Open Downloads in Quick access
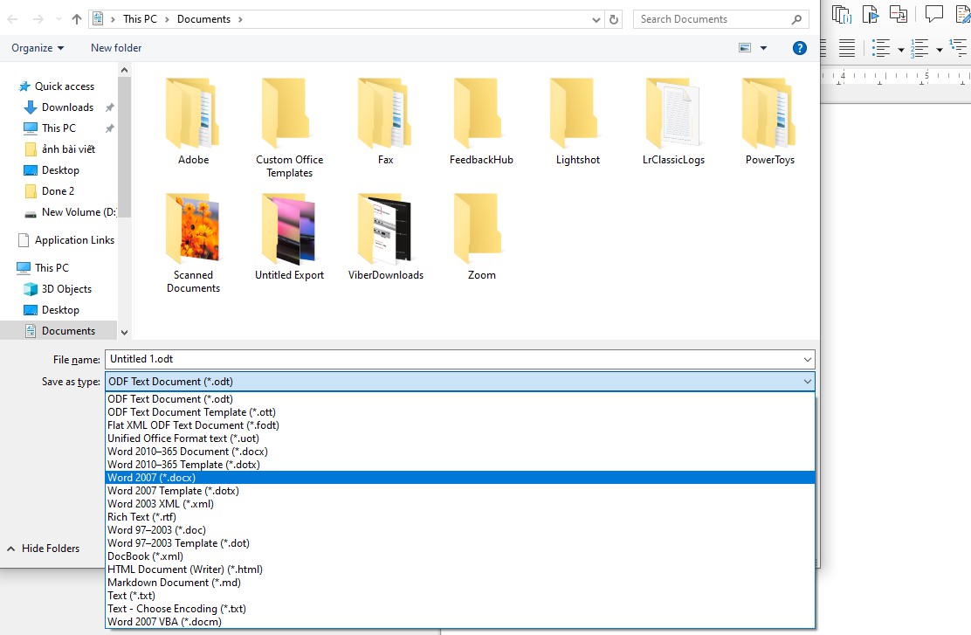 (x=67, y=107)
